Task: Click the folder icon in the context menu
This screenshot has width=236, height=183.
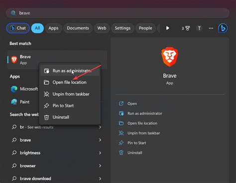Action: pyautogui.click(x=46, y=82)
